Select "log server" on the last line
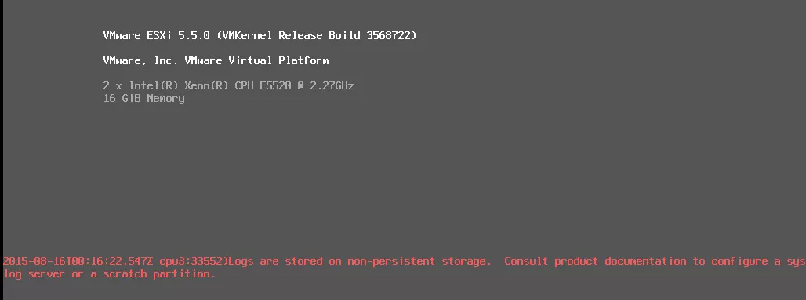Screen dimensions: 806x300 click(34, 274)
